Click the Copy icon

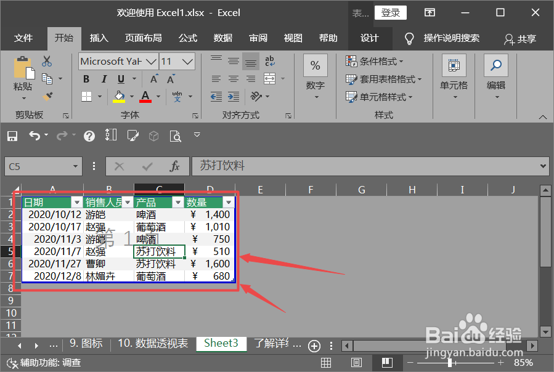48,78
